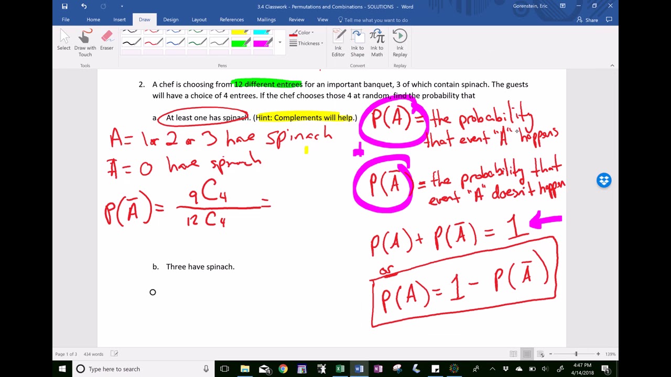
Task: Switch to the Insert tab
Action: (120, 20)
